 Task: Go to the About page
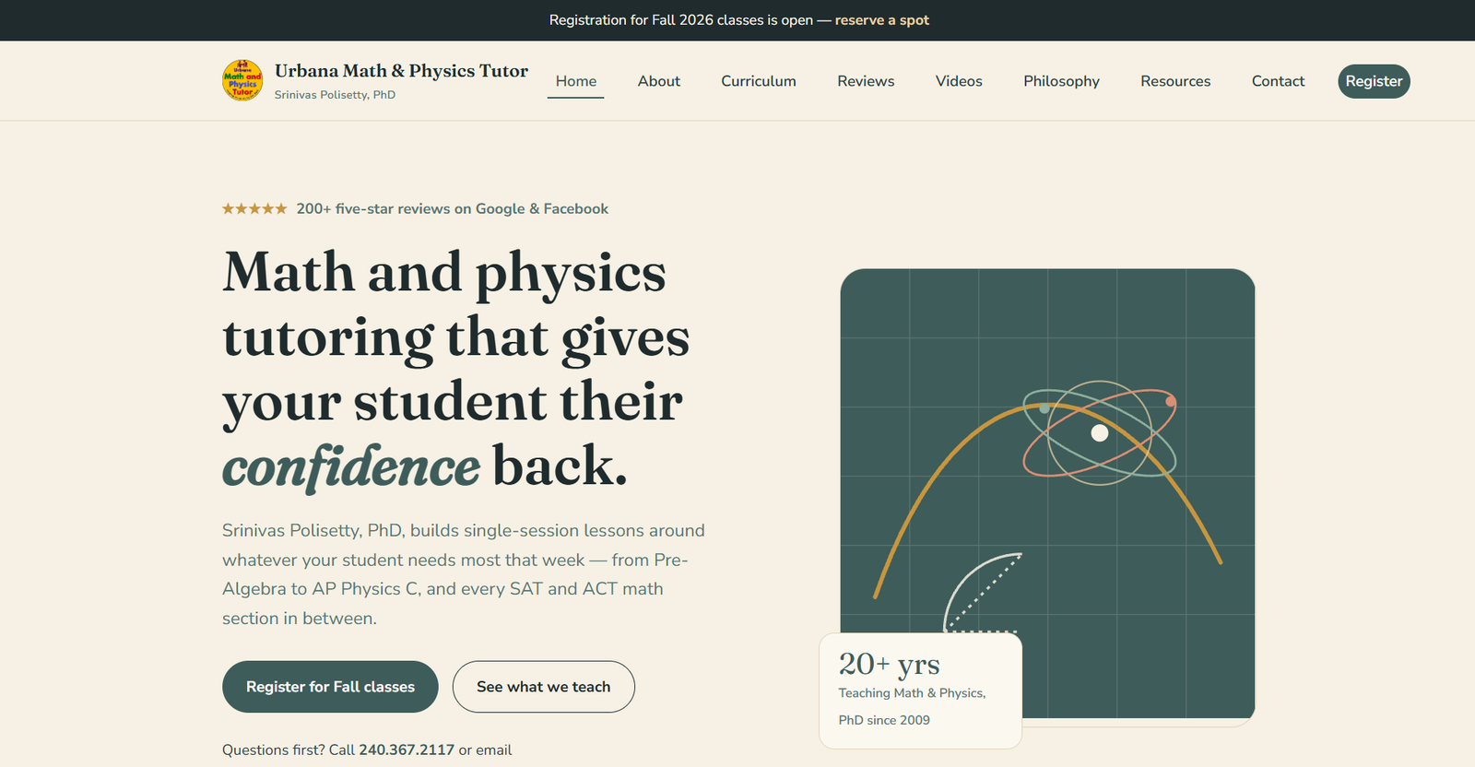[659, 81]
